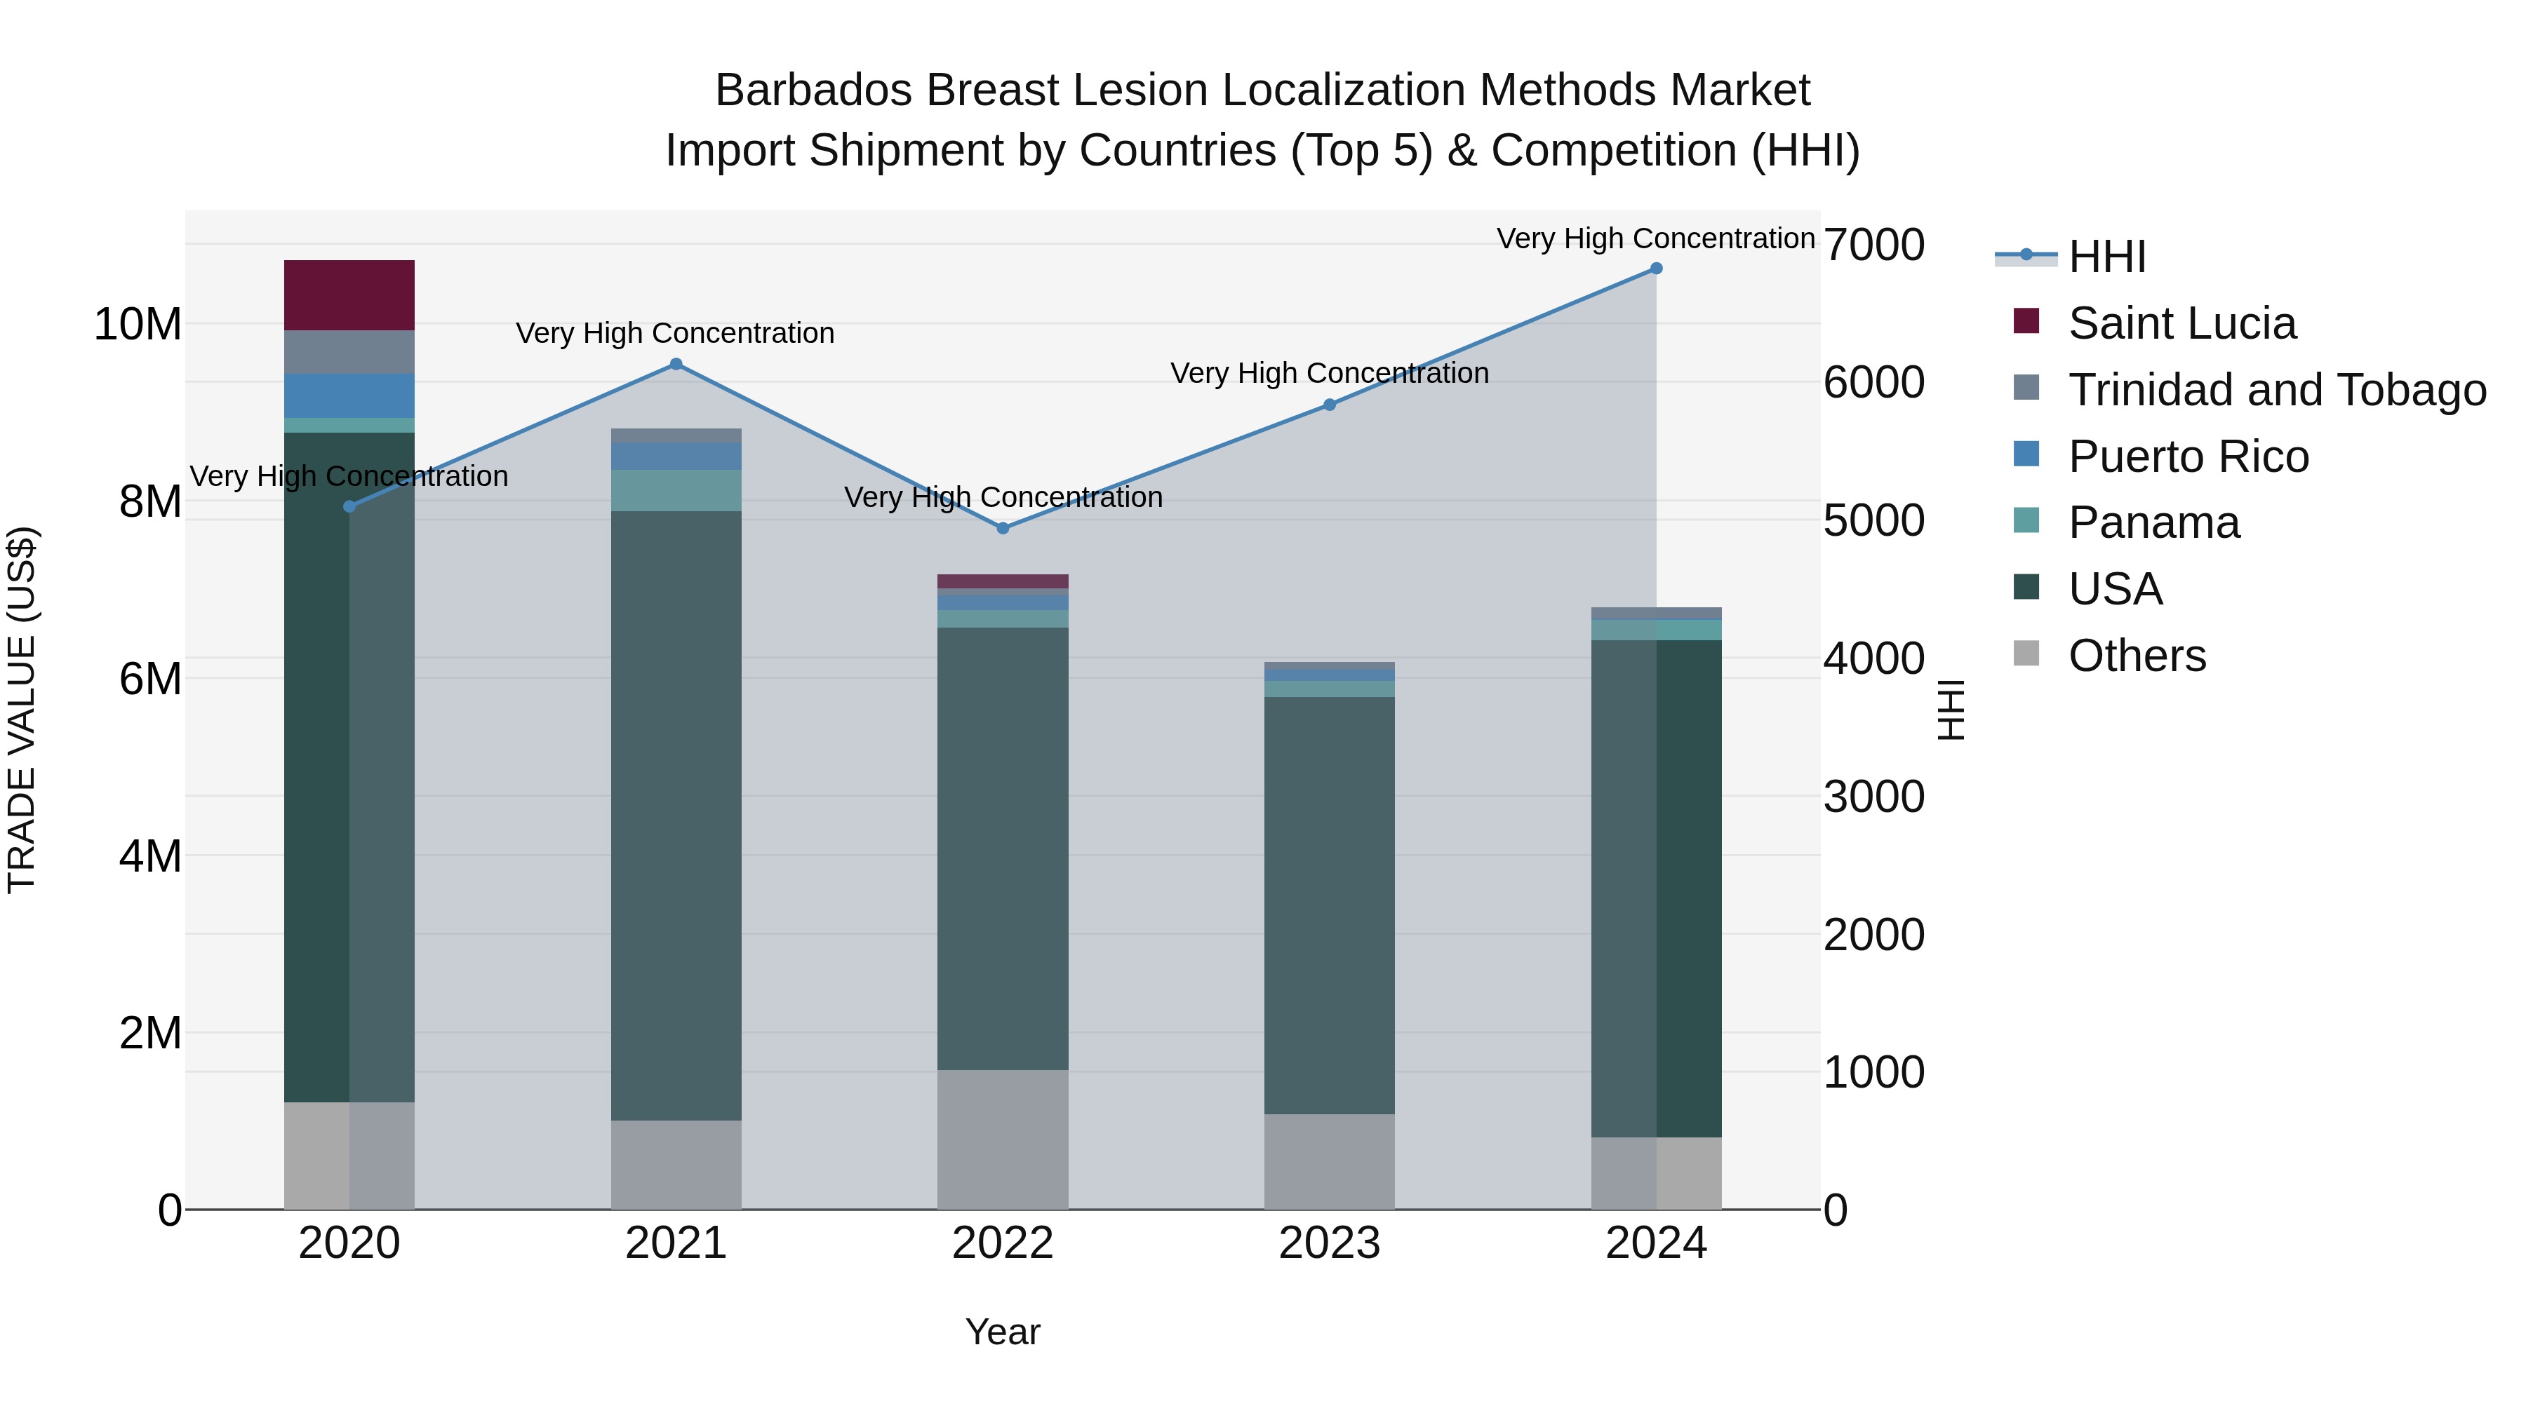Screen dimensions: 2526x1420
Task: Select the 2024 HHI data point
Action: (1656, 269)
